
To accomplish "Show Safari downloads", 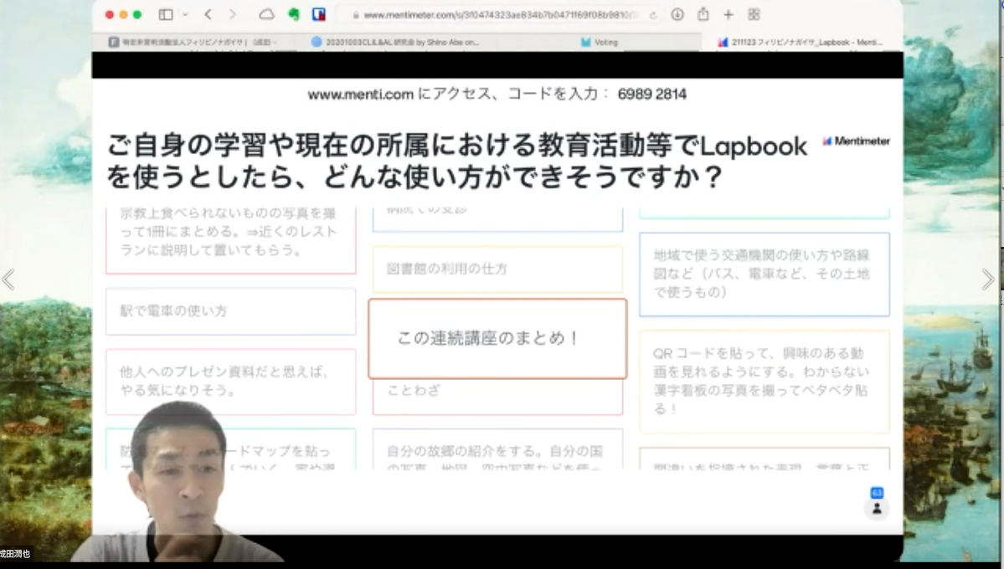I will tap(677, 14).
